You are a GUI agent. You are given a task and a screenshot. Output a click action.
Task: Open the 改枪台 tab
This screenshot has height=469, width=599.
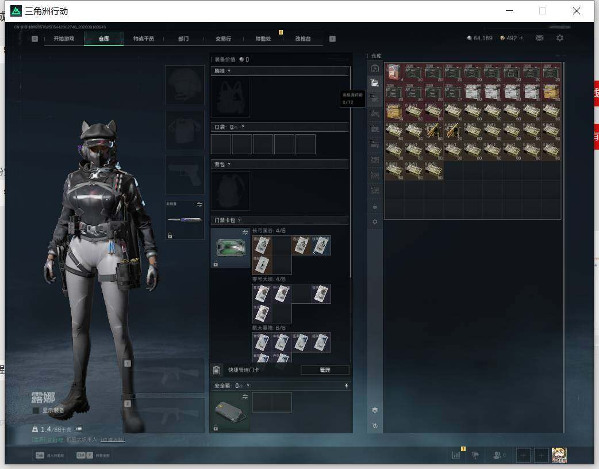[x=303, y=39]
